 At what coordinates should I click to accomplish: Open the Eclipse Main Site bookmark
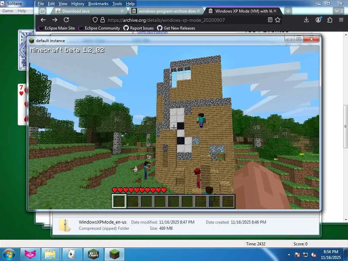click(57, 28)
